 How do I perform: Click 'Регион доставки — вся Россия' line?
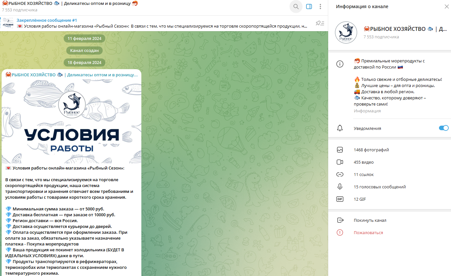point(42,220)
